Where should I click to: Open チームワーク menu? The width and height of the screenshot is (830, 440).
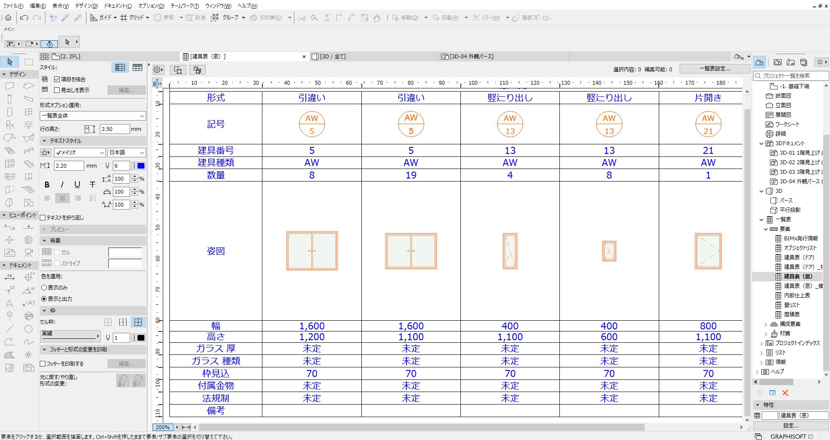185,6
